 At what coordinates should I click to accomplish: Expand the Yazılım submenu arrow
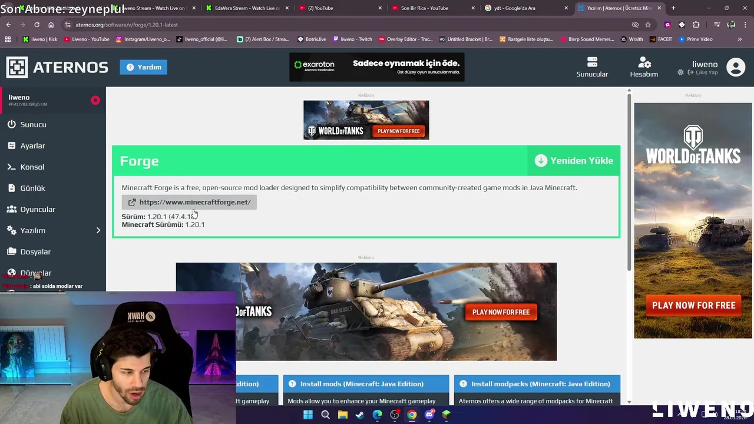pyautogui.click(x=98, y=230)
